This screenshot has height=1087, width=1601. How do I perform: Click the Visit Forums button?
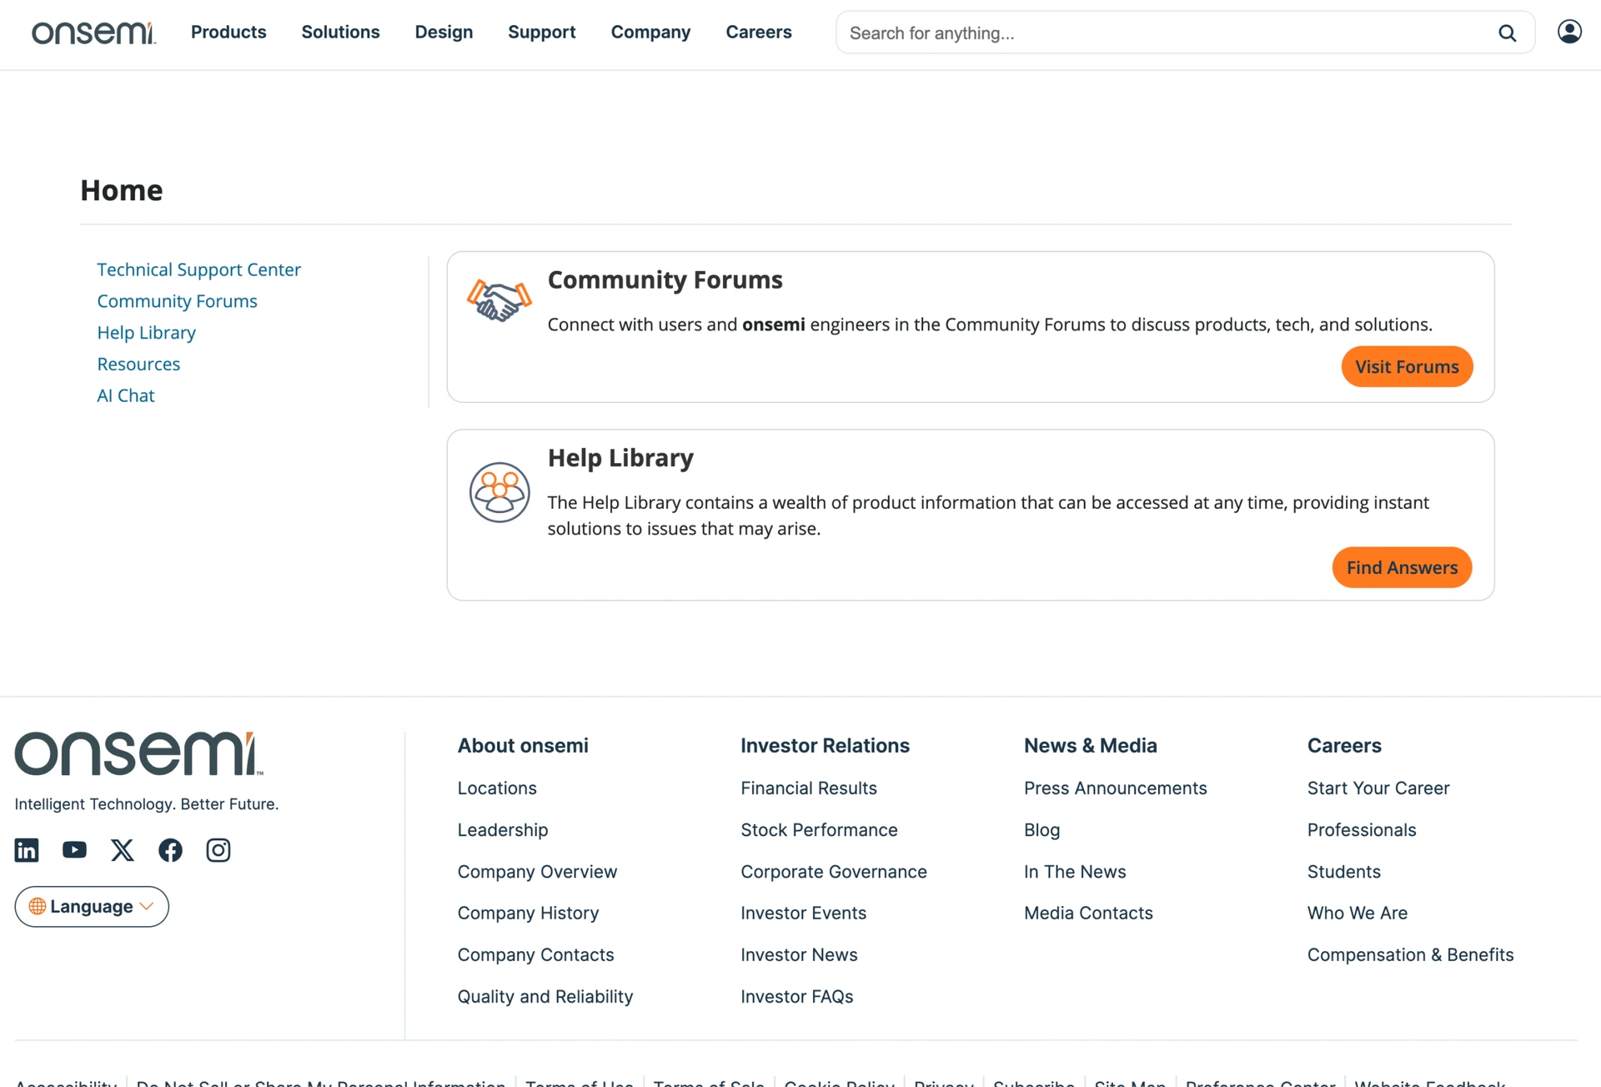click(1407, 366)
